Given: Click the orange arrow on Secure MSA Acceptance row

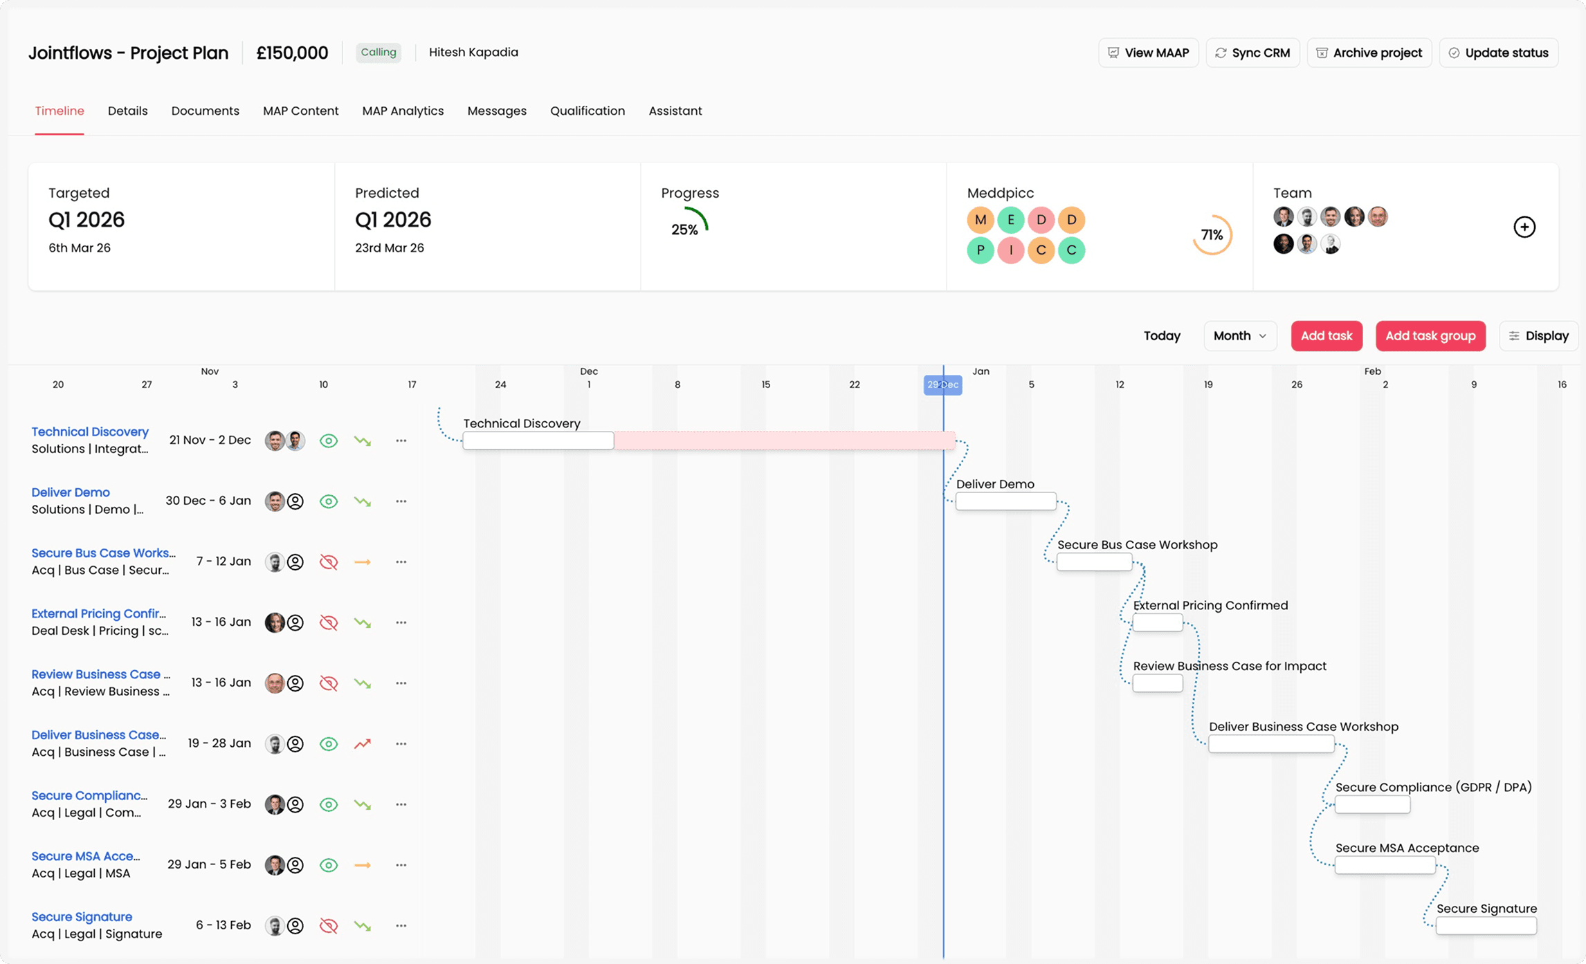Looking at the screenshot, I should (x=363, y=865).
